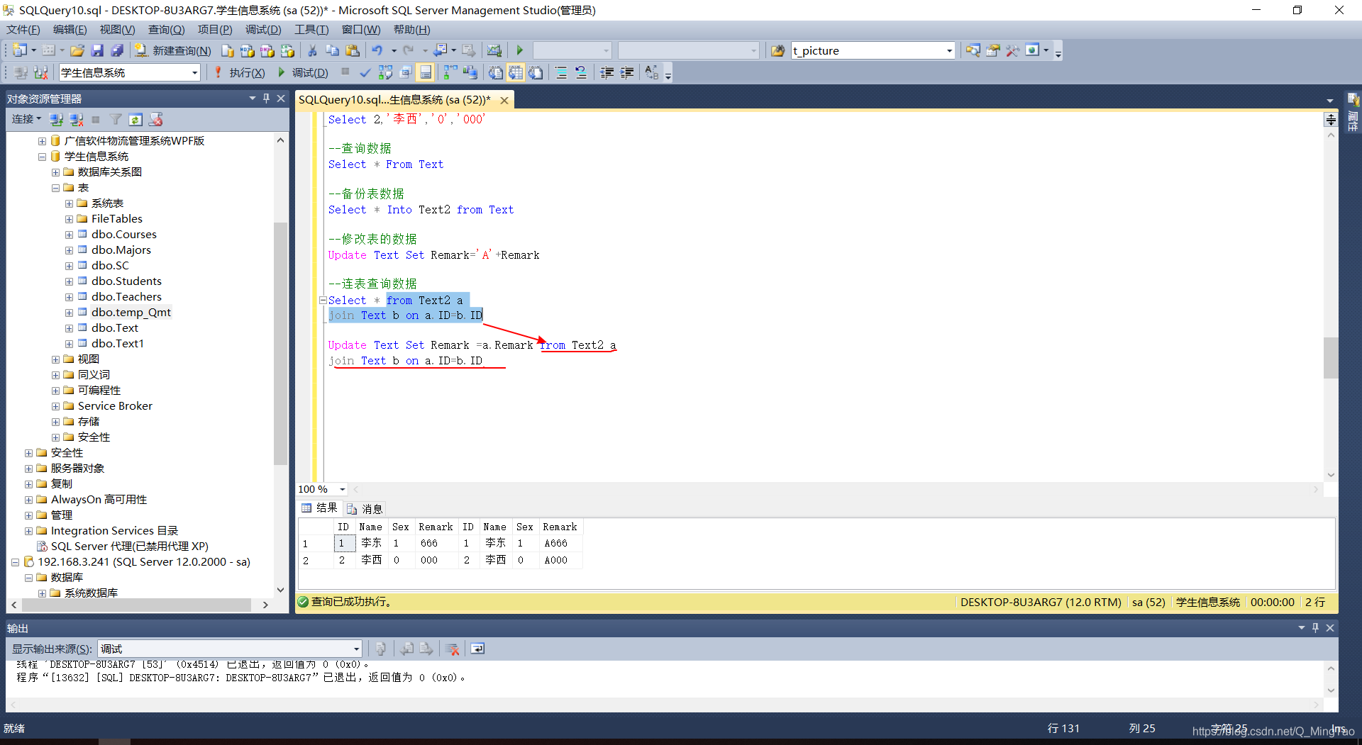Open the 查询(Q) menu
The height and width of the screenshot is (745, 1362).
[x=166, y=30]
